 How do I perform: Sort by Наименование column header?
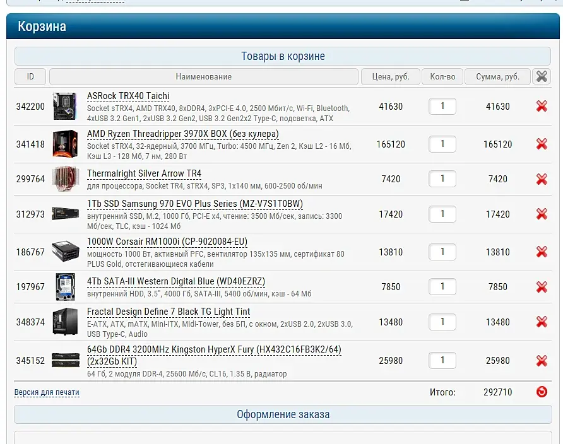pyautogui.click(x=204, y=76)
